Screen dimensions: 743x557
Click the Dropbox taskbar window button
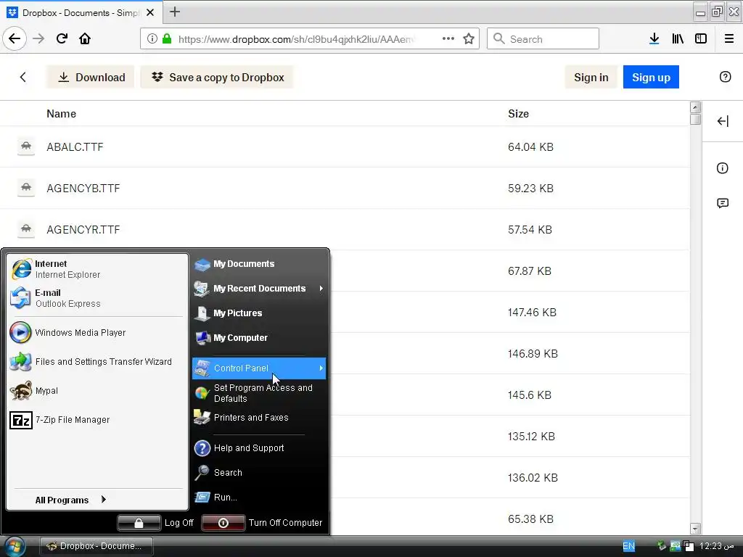(96, 546)
